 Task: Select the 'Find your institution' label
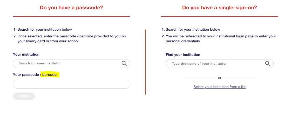183,55
